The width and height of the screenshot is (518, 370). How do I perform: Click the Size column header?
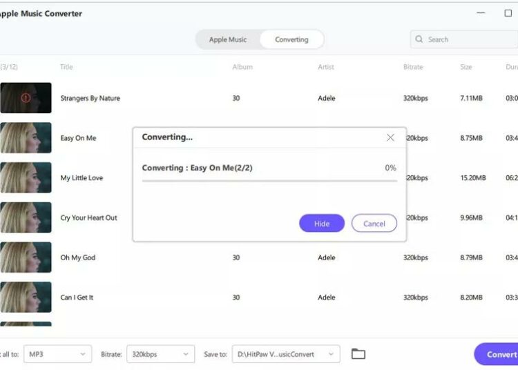coord(466,67)
